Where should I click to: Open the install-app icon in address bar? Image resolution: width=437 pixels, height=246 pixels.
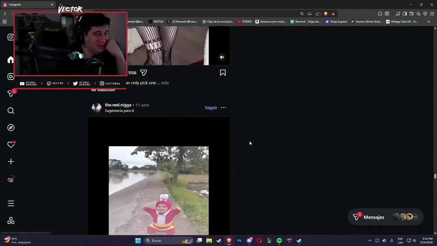pyautogui.click(x=310, y=14)
